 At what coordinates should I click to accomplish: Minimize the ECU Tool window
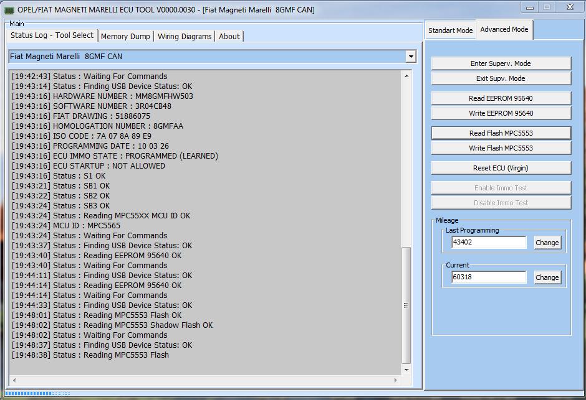529,7
